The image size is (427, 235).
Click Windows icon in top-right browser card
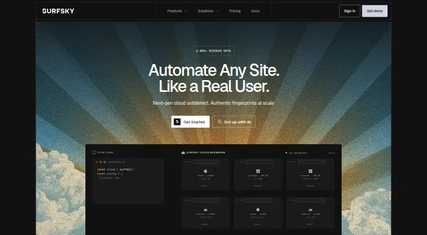(x=310, y=171)
